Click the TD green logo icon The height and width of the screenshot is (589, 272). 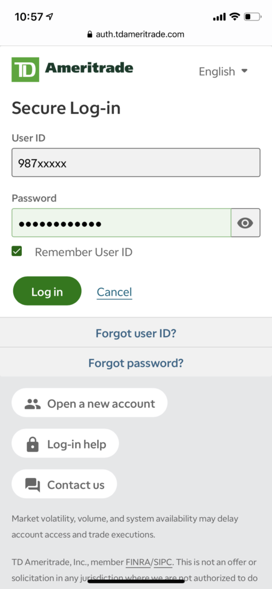tap(25, 70)
